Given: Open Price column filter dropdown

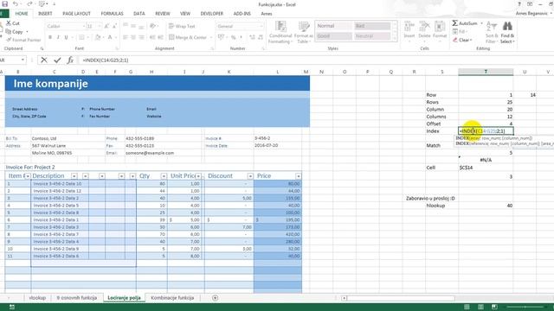Looking at the screenshot, I should [299, 176].
